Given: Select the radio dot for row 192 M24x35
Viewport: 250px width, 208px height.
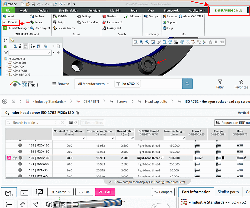Looking at the screenshot, I should [x=20, y=170].
